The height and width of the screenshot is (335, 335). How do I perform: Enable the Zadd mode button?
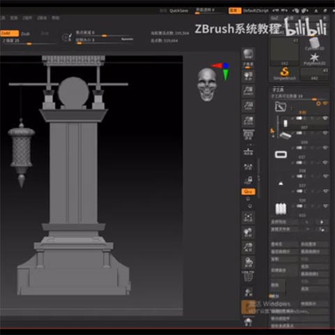(x=9, y=33)
